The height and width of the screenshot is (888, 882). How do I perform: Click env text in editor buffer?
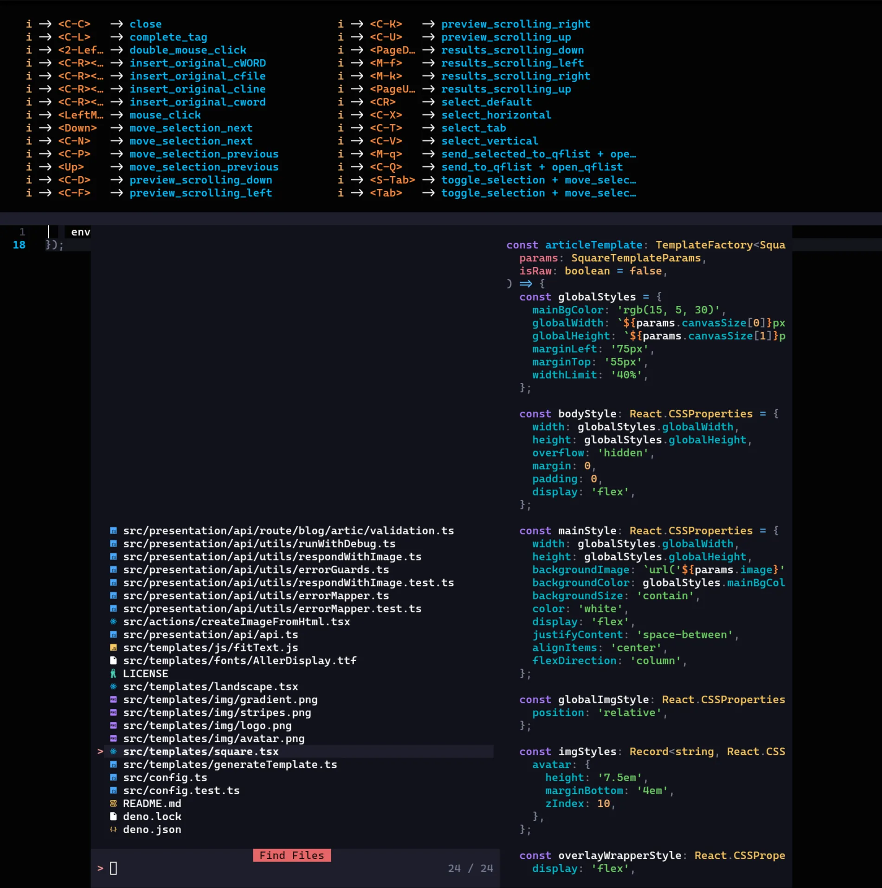[81, 232]
